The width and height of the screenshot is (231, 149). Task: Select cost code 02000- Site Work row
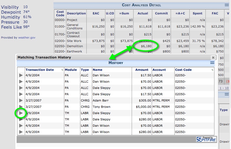pyautogui.click(x=60, y=41)
